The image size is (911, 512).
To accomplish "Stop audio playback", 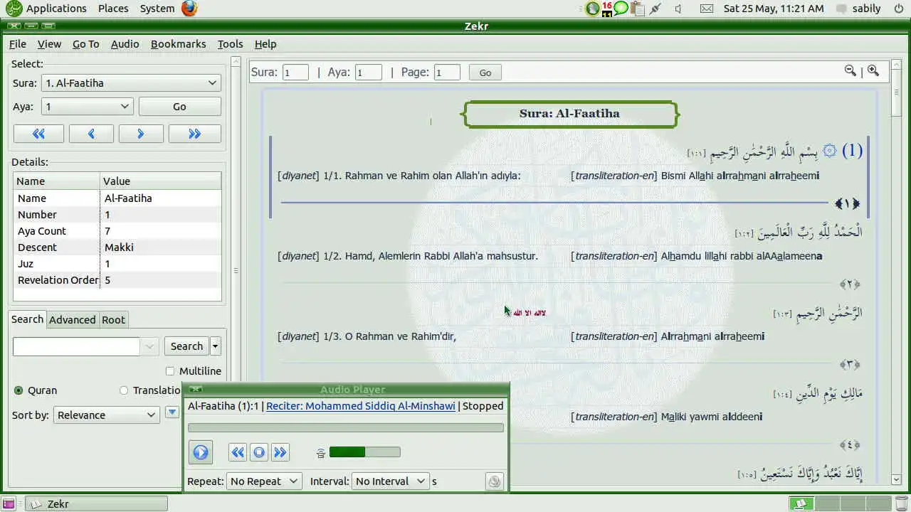I will point(259,452).
